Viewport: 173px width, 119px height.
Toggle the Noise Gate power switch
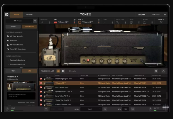click(x=50, y=22)
